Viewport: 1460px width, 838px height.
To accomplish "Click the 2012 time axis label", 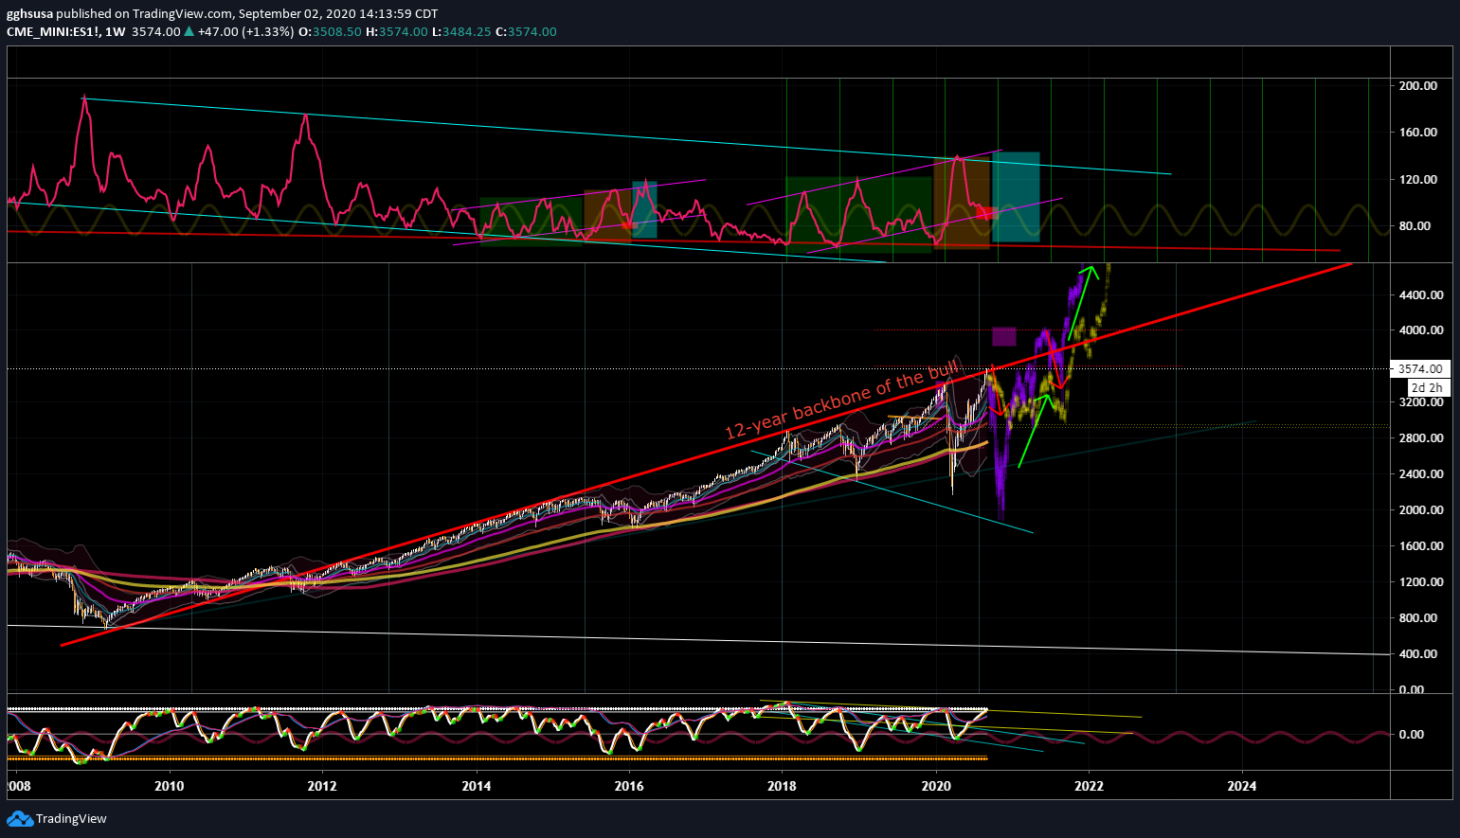I will (322, 786).
